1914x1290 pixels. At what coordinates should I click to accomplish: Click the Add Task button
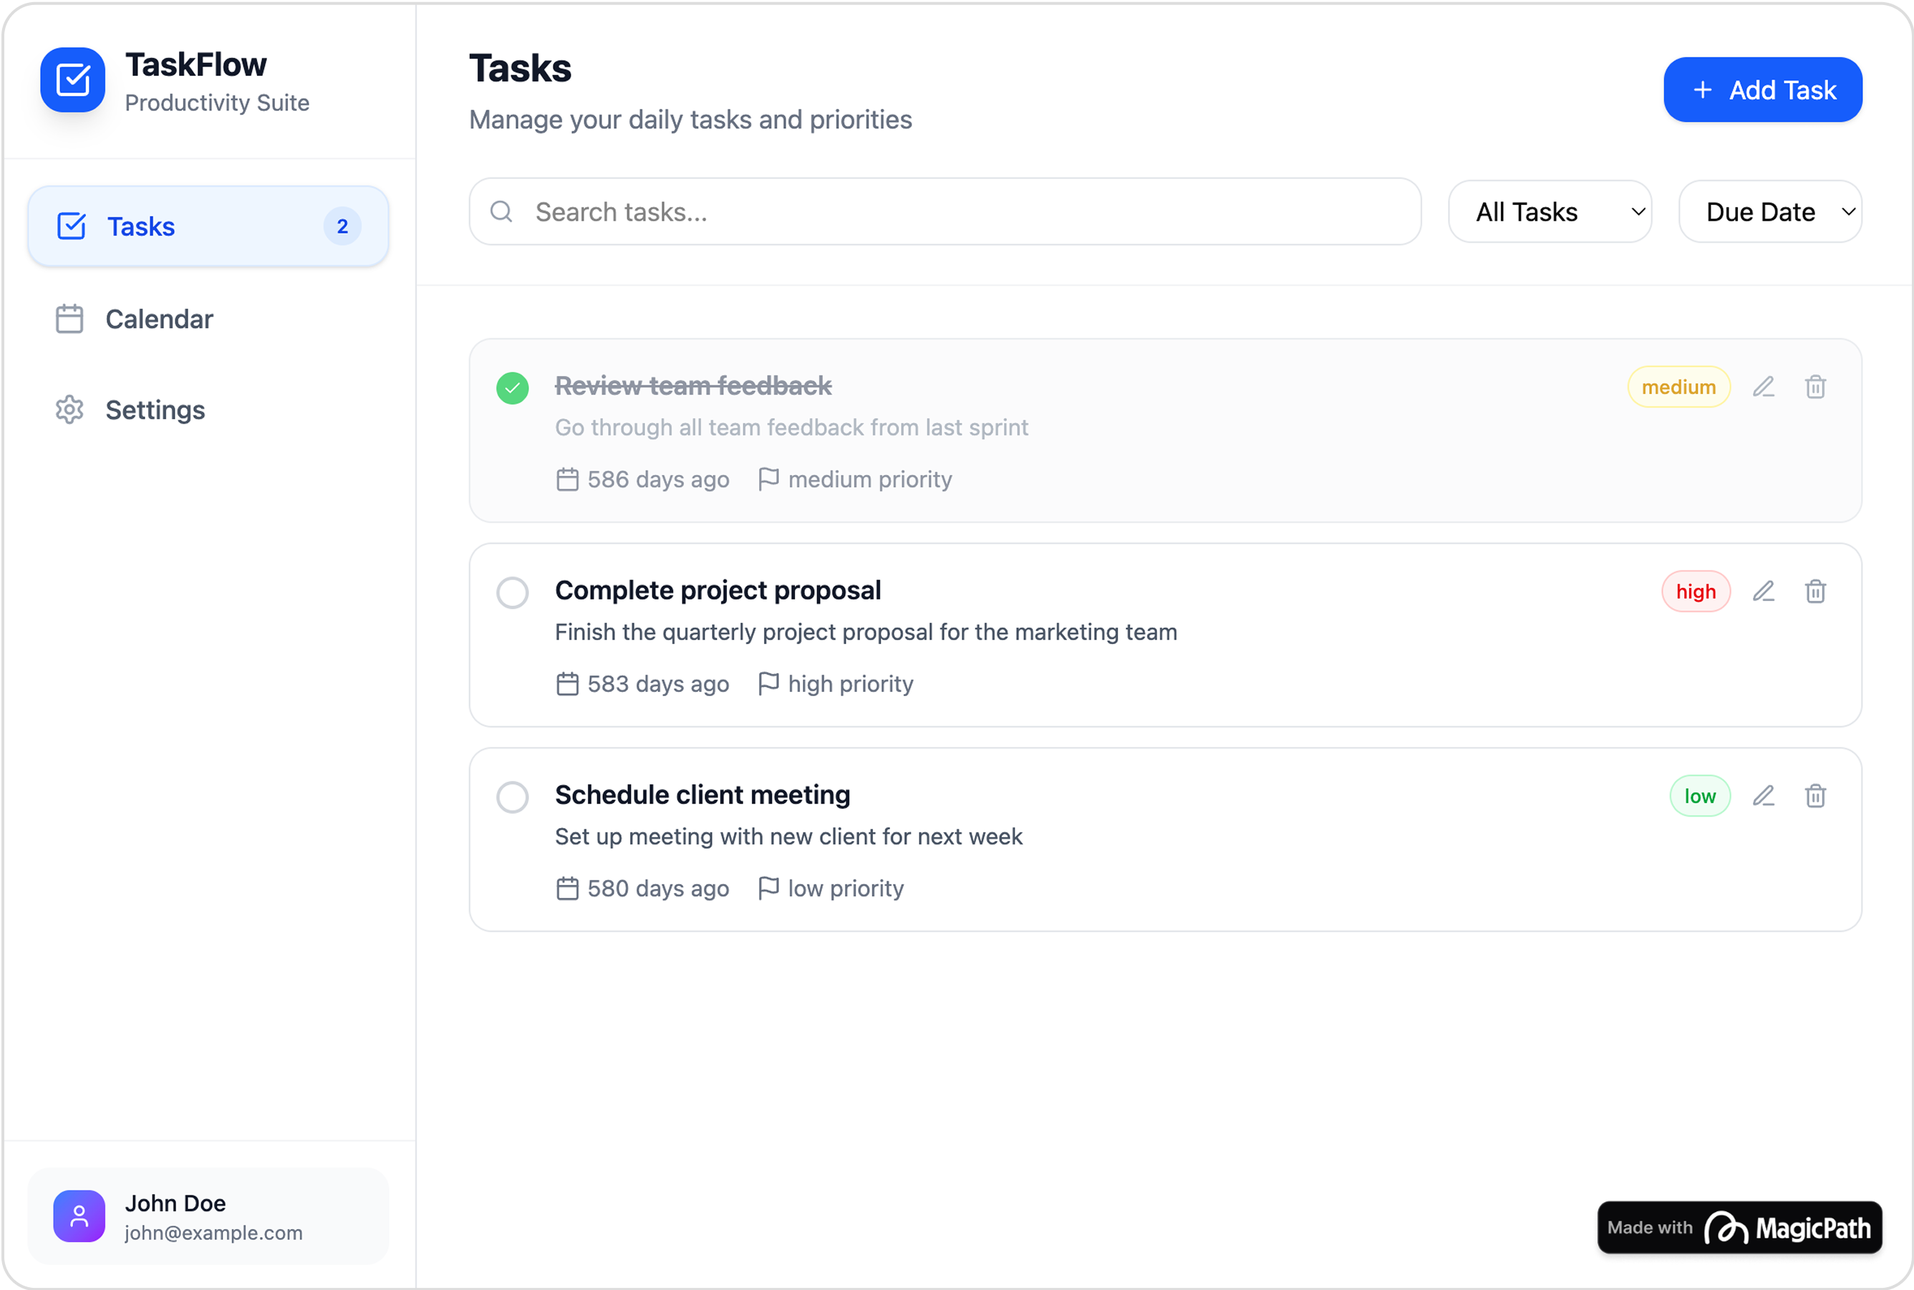tap(1761, 90)
